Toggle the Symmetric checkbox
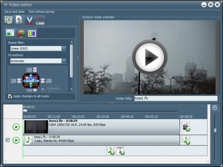The width and height of the screenshot is (223, 167). 43,90
